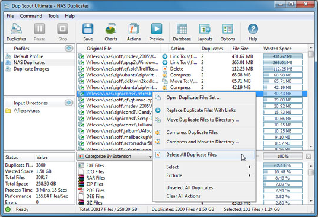Screen dimensions: 318x217
Task: Click the 62.11 % category percentage bar
Action: [x=283, y=165]
